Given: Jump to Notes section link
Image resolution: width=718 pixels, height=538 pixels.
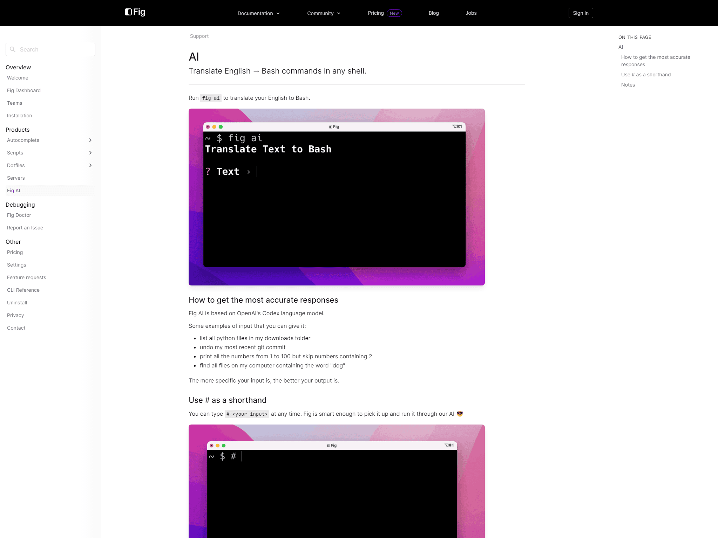Looking at the screenshot, I should (x=628, y=85).
